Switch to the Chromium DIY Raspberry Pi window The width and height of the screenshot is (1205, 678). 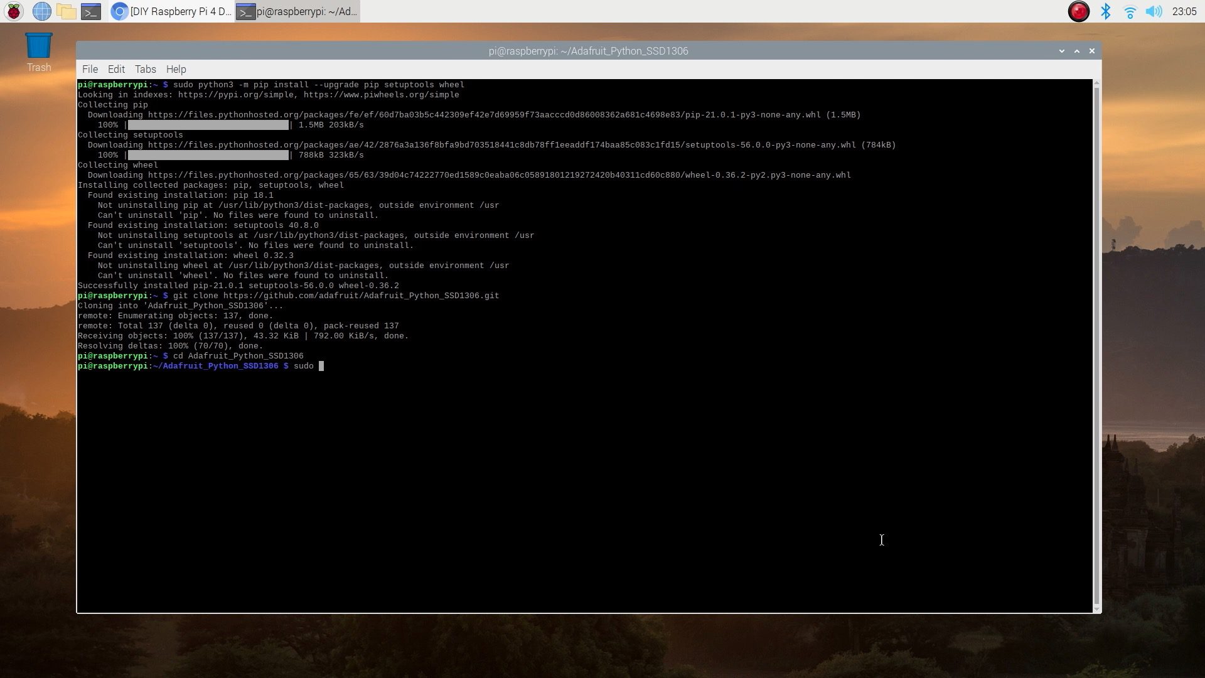[171, 11]
